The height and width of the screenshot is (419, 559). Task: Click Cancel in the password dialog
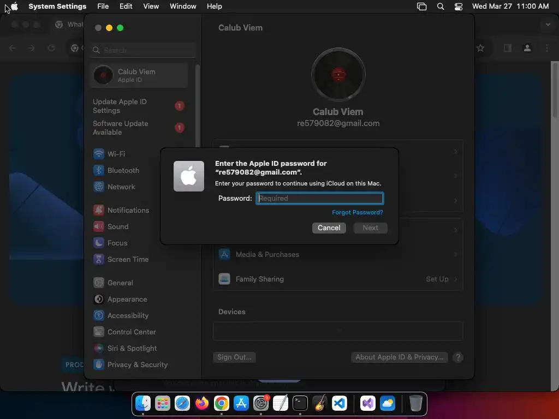click(329, 228)
